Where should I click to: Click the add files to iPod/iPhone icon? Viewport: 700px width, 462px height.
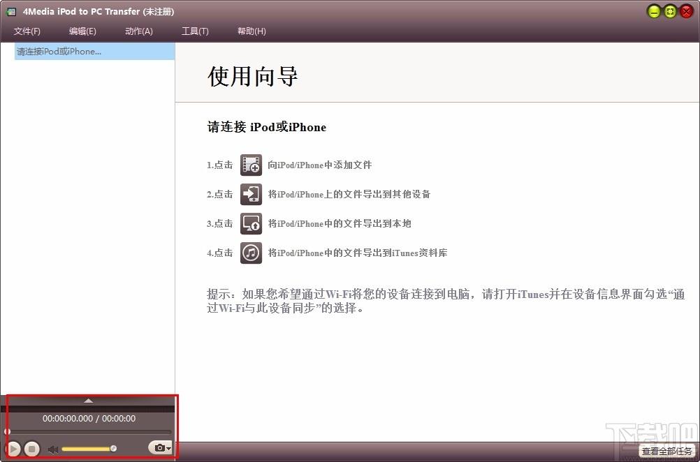(251, 165)
